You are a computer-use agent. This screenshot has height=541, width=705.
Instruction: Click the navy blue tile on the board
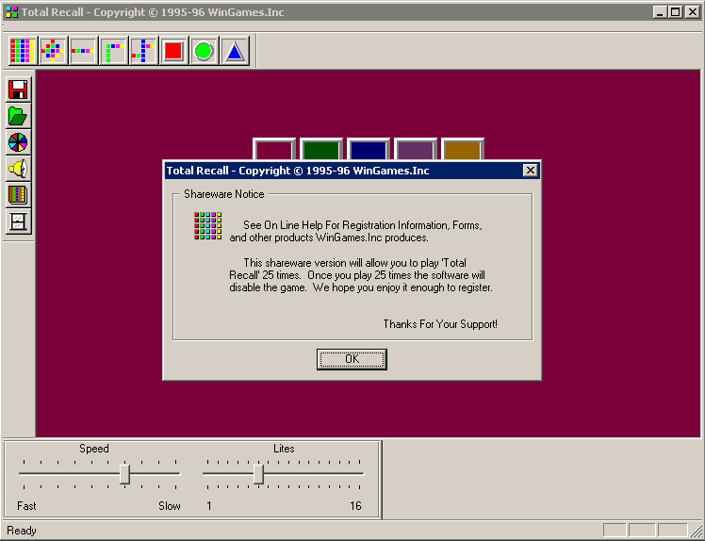coord(368,150)
